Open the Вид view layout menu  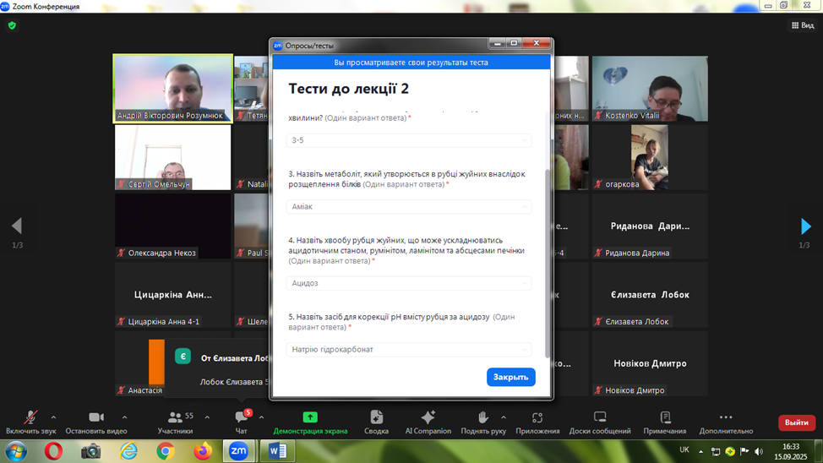click(x=803, y=25)
